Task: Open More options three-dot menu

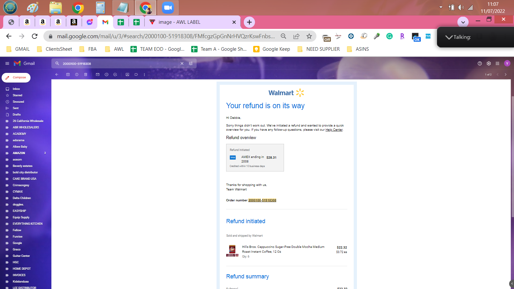Action: click(145, 74)
